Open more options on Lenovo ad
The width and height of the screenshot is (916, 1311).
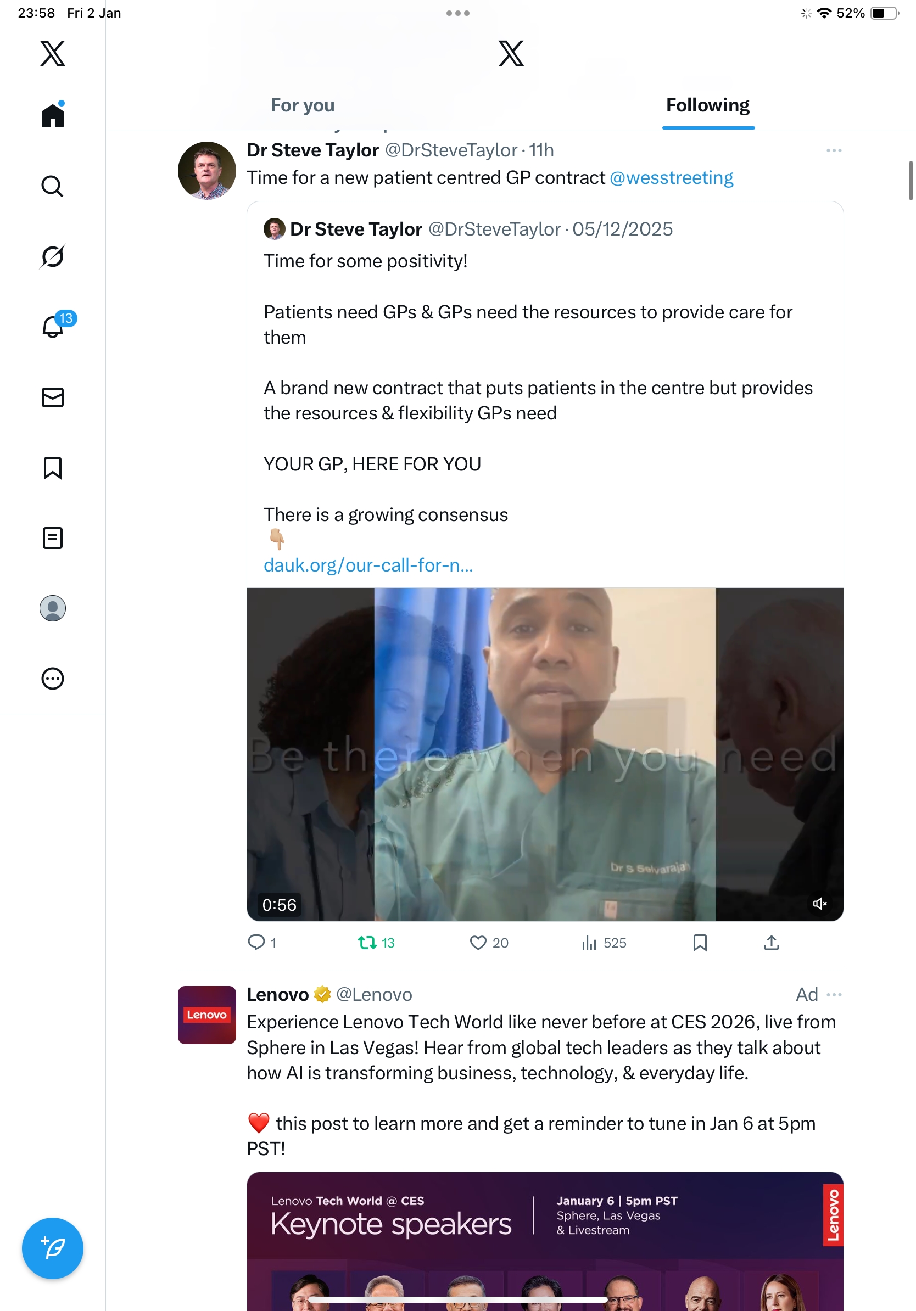pos(834,995)
